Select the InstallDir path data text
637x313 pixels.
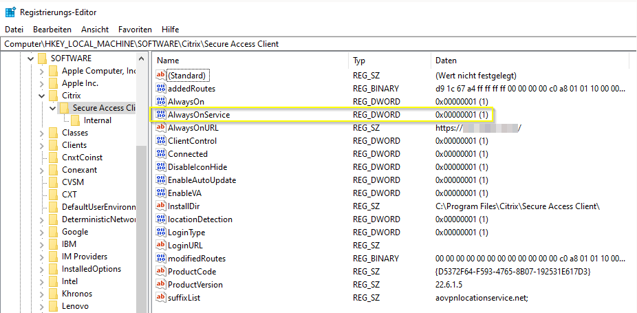pyautogui.click(x=517, y=206)
